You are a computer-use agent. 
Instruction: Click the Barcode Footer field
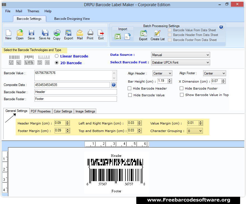point(76,99)
